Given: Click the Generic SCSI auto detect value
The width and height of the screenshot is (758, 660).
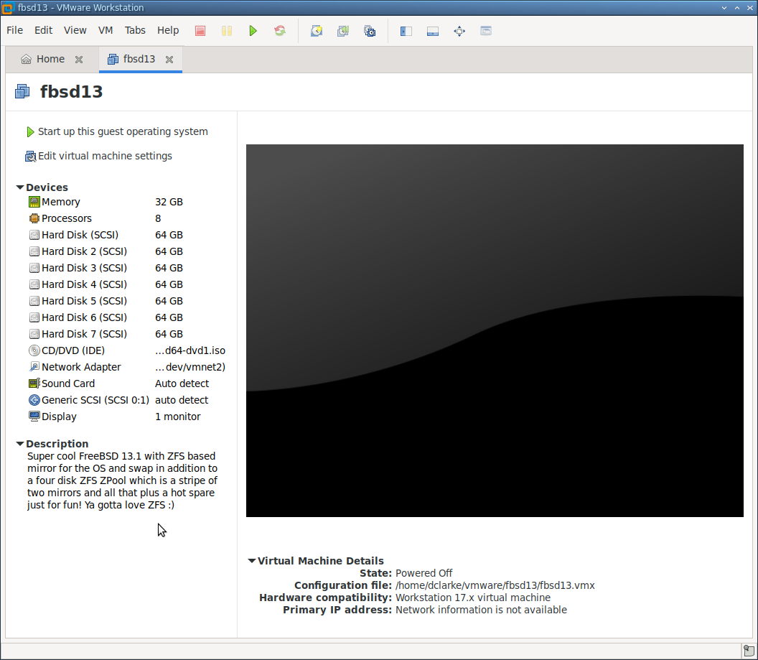Looking at the screenshot, I should pyautogui.click(x=182, y=400).
